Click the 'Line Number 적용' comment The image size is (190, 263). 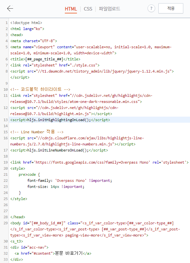[x=37, y=132]
